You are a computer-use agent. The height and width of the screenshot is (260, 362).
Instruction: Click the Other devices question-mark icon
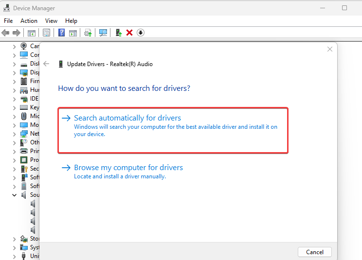(23, 142)
